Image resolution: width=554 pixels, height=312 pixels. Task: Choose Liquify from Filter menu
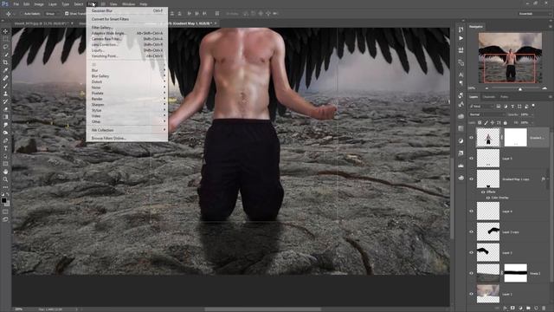pos(127,50)
